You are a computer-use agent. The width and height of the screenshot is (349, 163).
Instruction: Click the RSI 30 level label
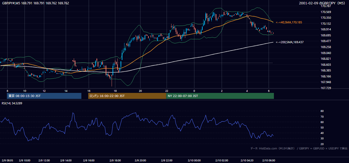point(322,139)
